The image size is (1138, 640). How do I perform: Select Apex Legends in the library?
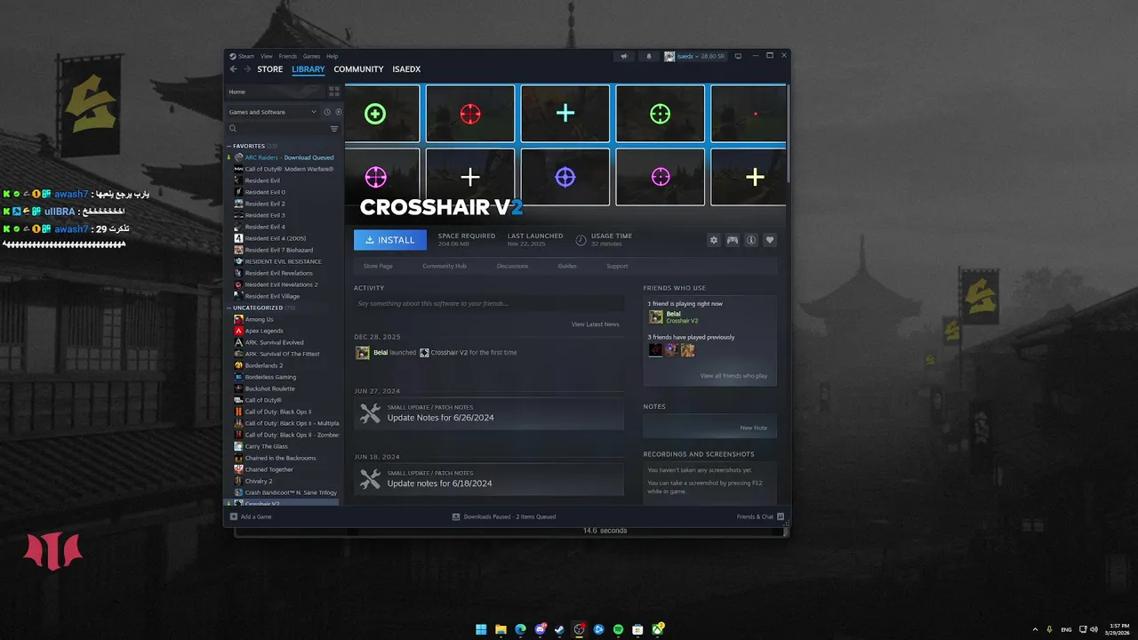click(x=284, y=331)
